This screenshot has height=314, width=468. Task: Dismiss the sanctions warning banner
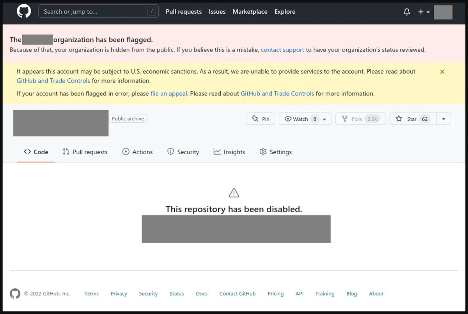[442, 72]
